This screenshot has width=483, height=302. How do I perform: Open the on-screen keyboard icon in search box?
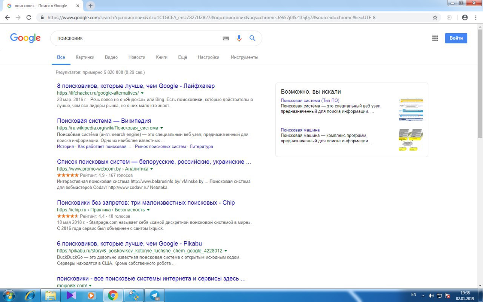point(226,38)
